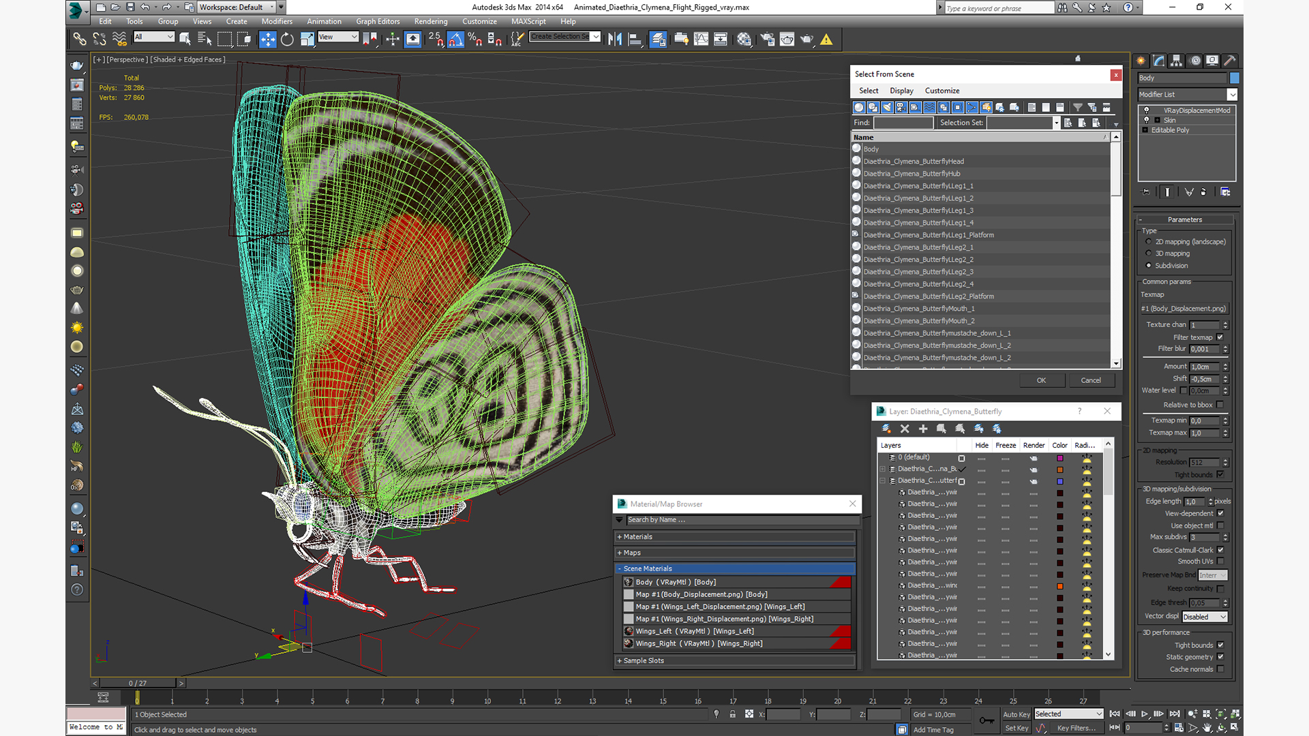Image resolution: width=1309 pixels, height=736 pixels.
Task: Click the Key Filters button
Action: (x=1077, y=728)
